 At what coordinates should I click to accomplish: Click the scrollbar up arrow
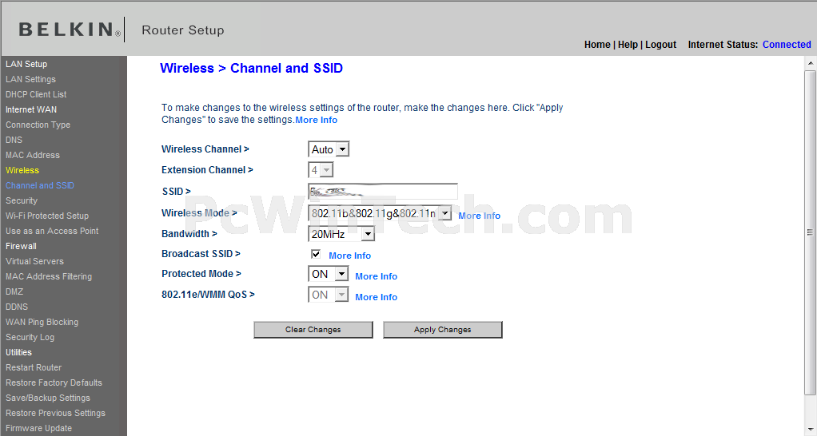click(x=811, y=63)
